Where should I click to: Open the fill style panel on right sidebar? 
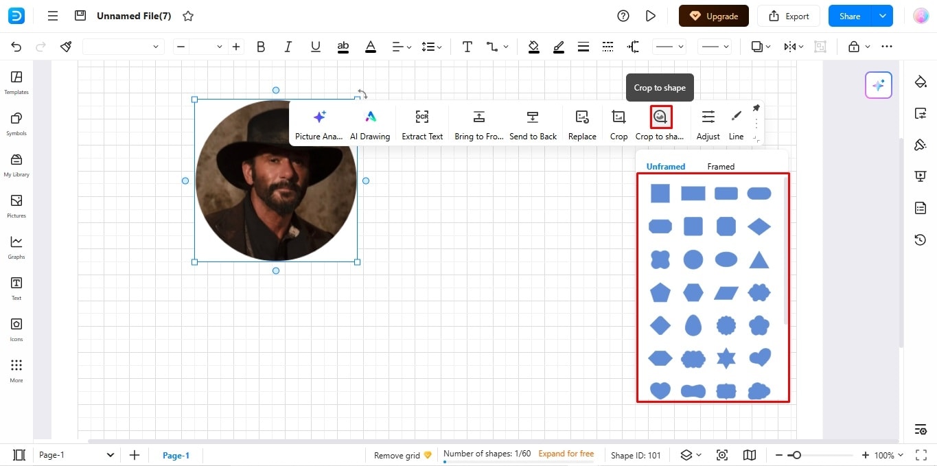point(921,82)
